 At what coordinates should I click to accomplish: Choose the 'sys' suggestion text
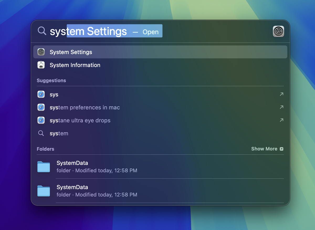[x=54, y=95]
